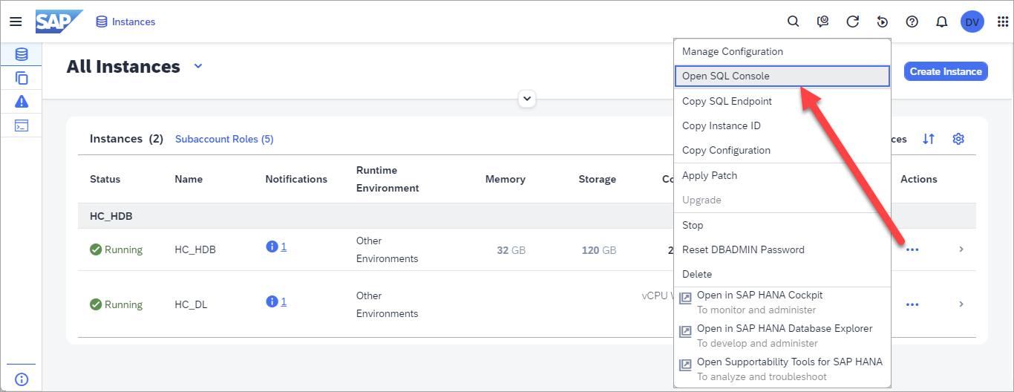Choose Copy Instance ID menu item
Viewport: 1014px width, 392px height.
(782, 125)
